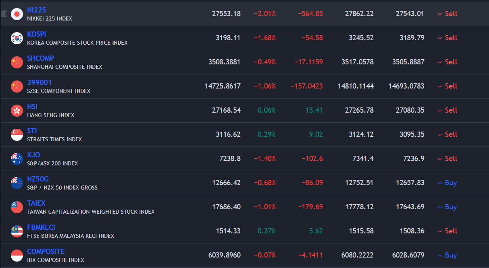Image resolution: width=489 pixels, height=268 pixels.
Task: Click the Buy rating for TAIEX
Action: [x=447, y=207]
